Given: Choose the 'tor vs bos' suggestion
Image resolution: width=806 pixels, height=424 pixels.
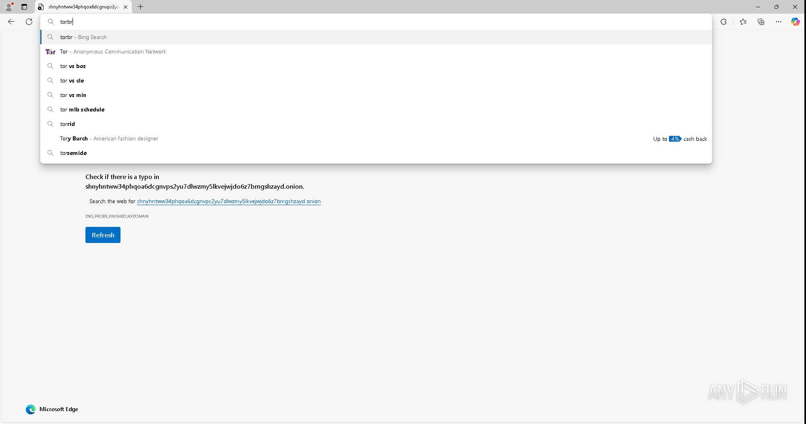Looking at the screenshot, I should (x=376, y=66).
